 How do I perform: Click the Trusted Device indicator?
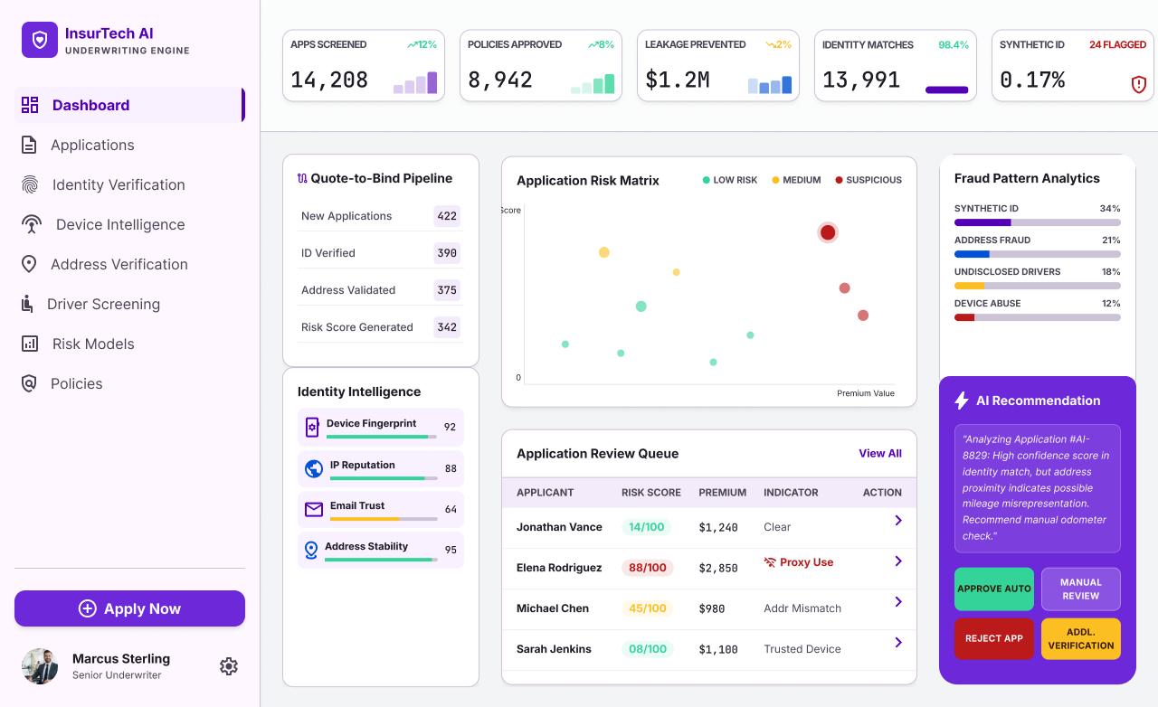click(802, 649)
